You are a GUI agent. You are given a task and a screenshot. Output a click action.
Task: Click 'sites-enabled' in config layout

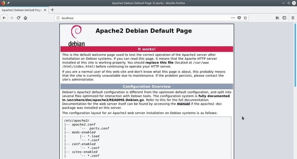coord(85,152)
